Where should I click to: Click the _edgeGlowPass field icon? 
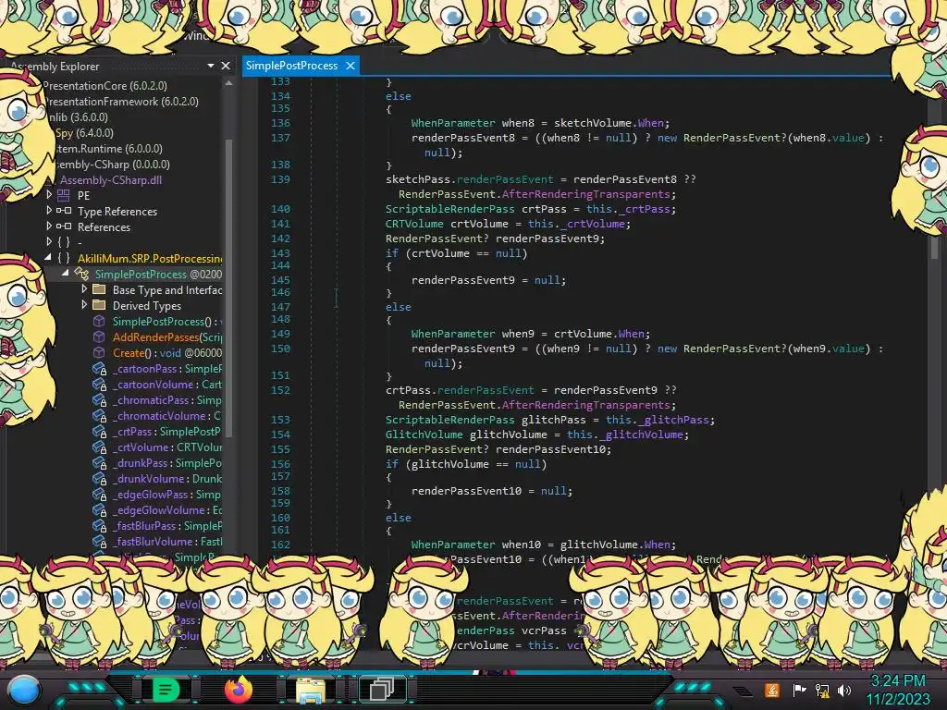tap(100, 494)
